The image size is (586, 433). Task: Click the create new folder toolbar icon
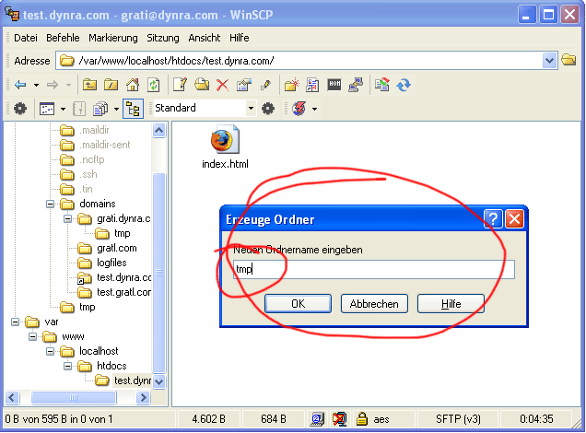click(x=291, y=85)
